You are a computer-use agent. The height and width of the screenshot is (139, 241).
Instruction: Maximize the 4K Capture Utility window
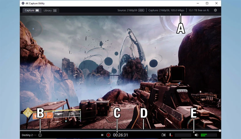click(x=207, y=3)
